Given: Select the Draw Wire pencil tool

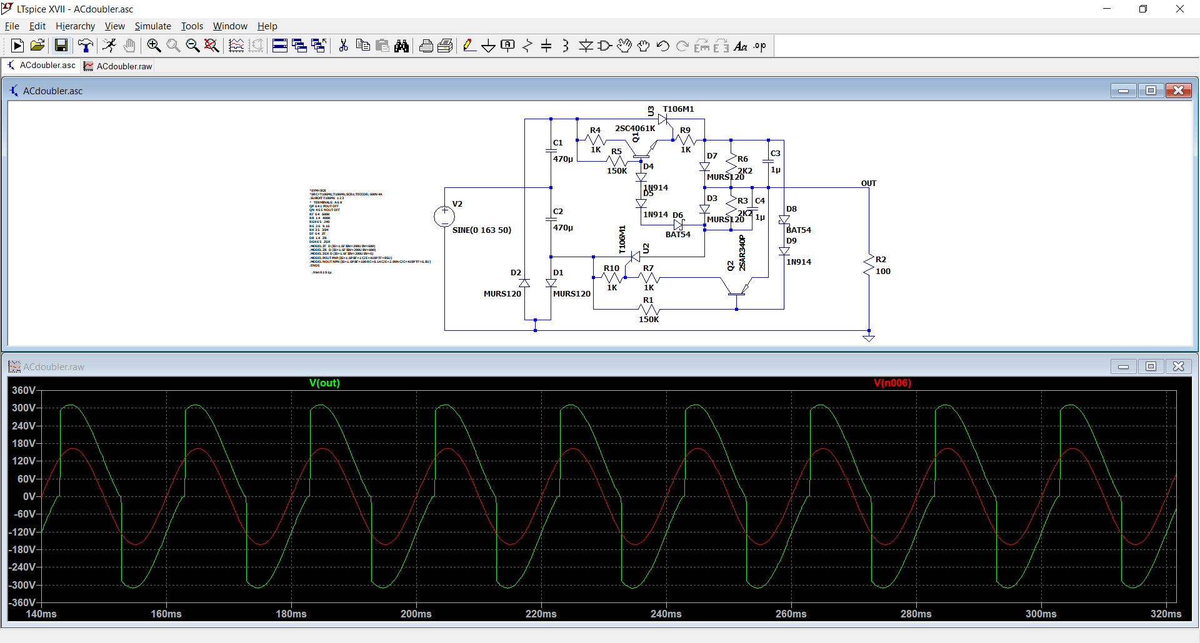Looking at the screenshot, I should tap(469, 46).
